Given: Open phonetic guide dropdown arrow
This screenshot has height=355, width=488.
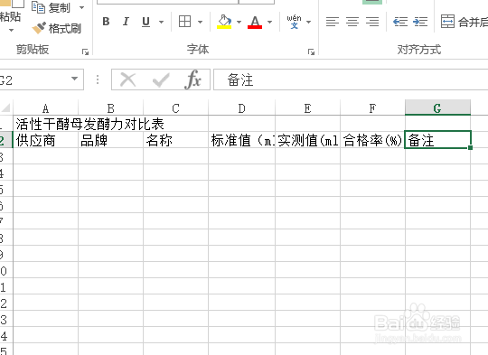Looking at the screenshot, I should click(x=309, y=22).
